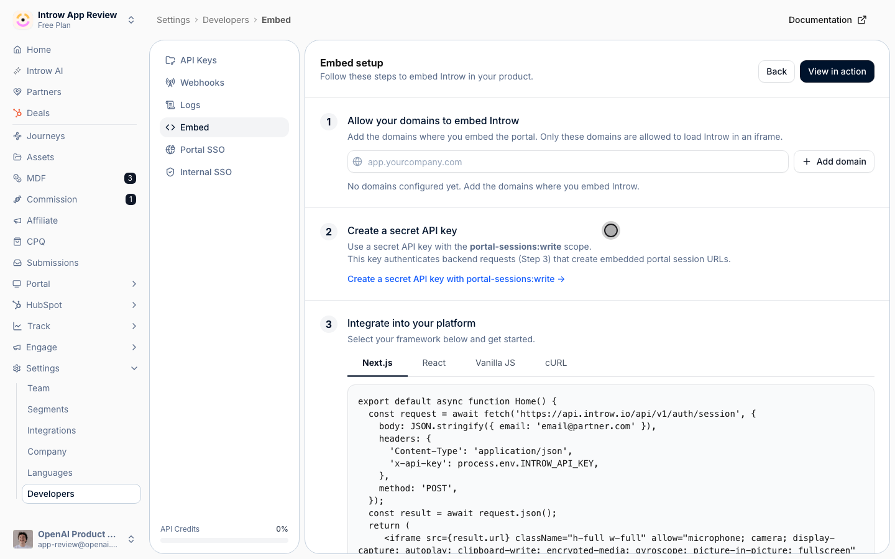Click the Portal SSO globe icon
895x559 pixels.
click(x=170, y=150)
